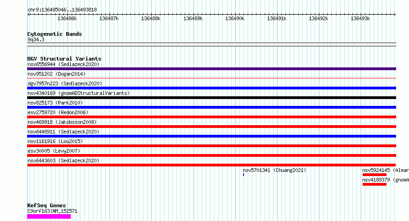
Task: Click the Cytogenetic Bands track title
Action: tap(55, 34)
